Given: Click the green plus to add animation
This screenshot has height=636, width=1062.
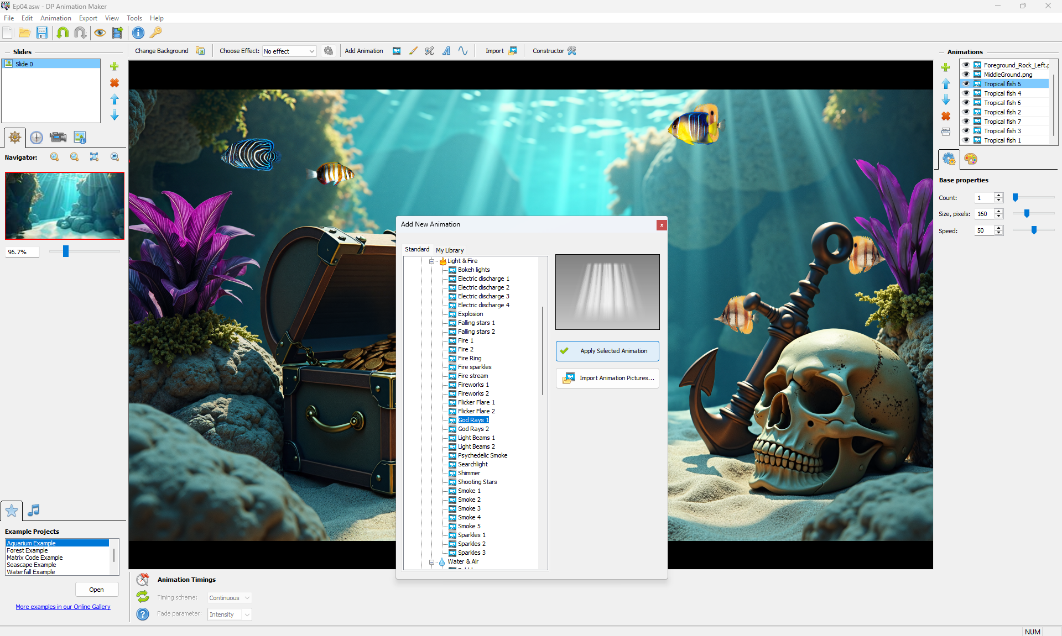Looking at the screenshot, I should point(946,67).
